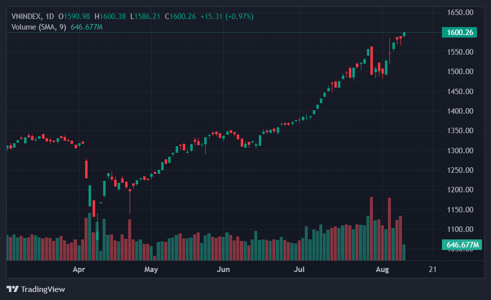Image resolution: width=491 pixels, height=300 pixels.
Task: Click the Jun label on time axis
Action: point(223,269)
